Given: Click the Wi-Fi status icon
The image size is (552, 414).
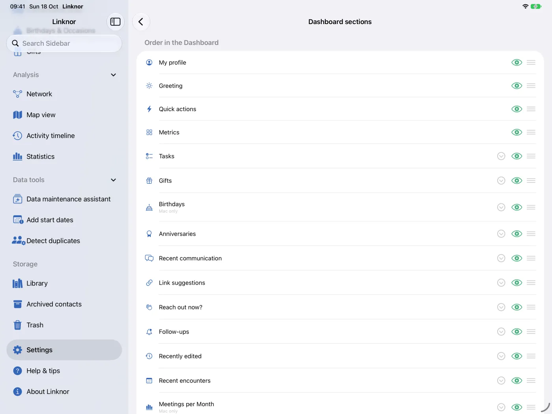Looking at the screenshot, I should coord(525,6).
